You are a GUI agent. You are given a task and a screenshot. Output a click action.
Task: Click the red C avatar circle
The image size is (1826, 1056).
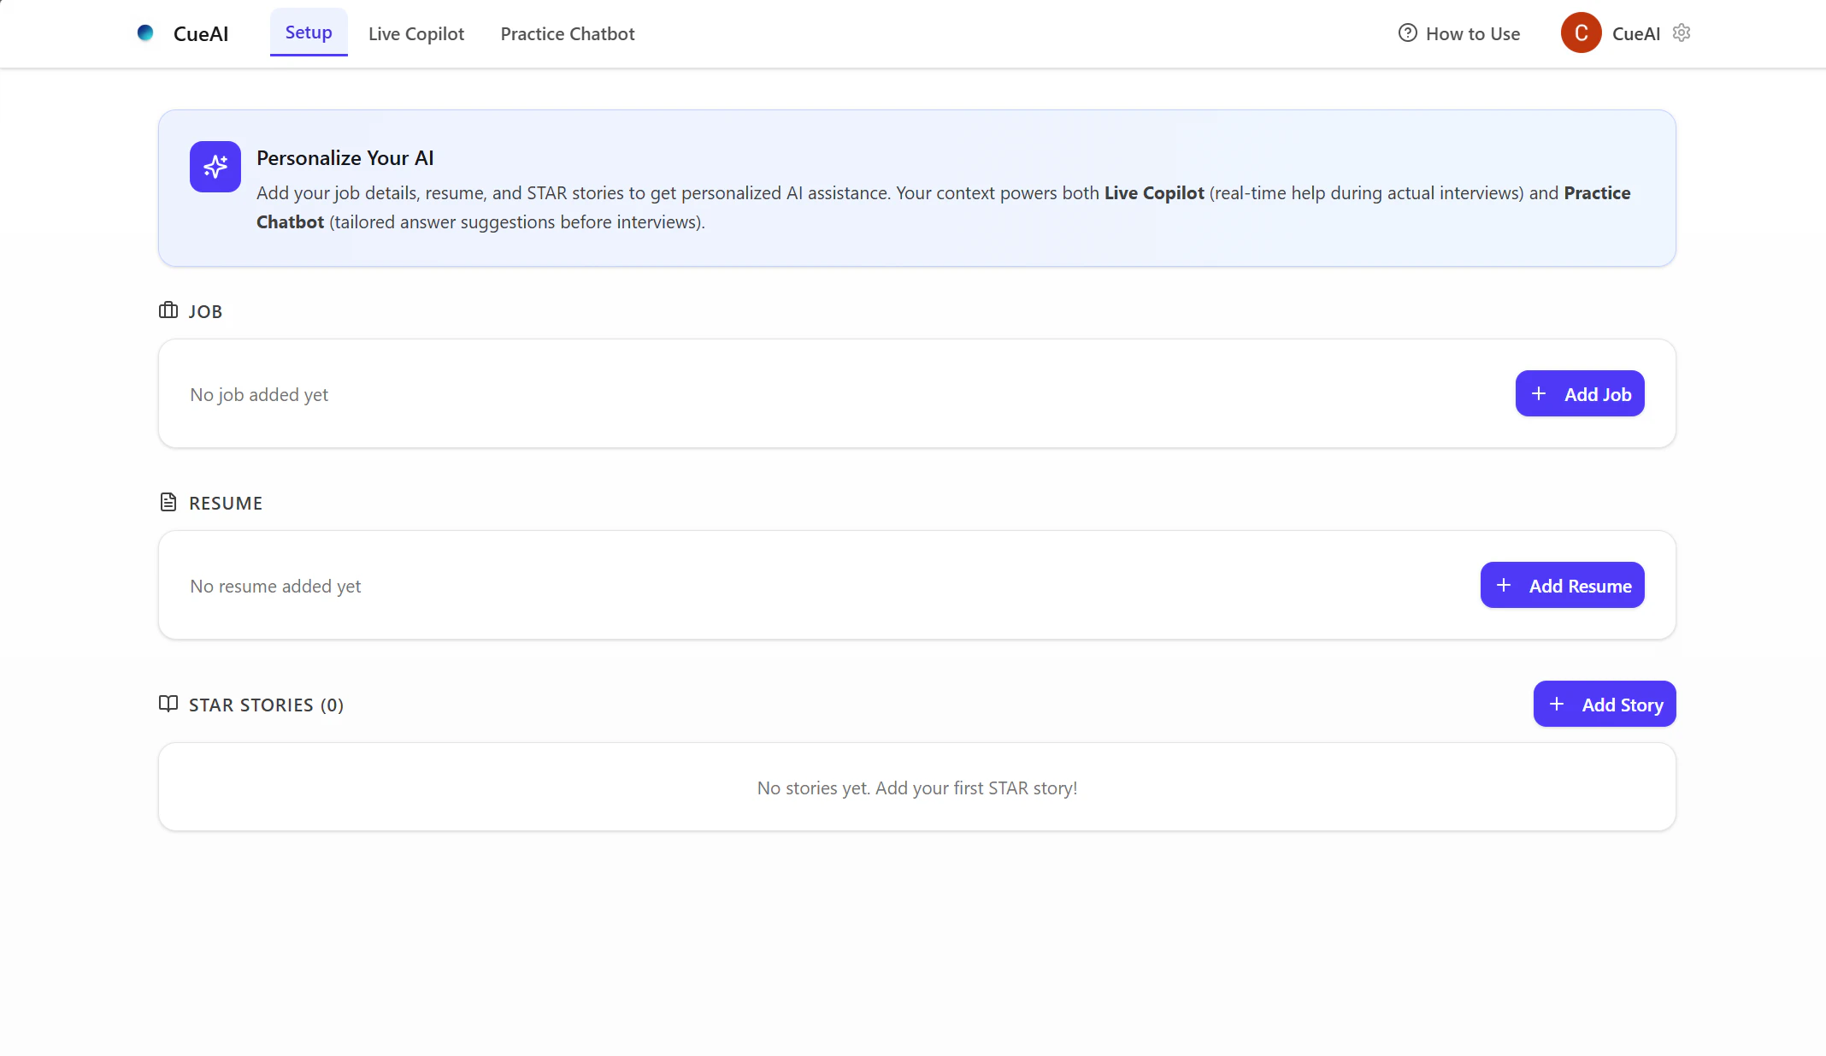[1581, 32]
